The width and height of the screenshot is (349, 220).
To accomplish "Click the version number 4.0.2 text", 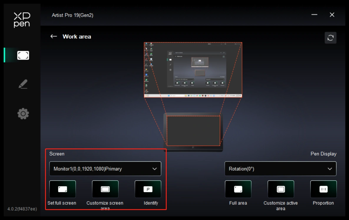I will [x=22, y=209].
